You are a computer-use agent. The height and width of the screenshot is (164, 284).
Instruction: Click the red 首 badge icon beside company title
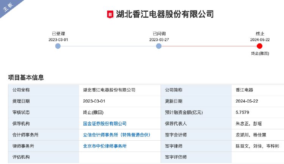(110, 14)
